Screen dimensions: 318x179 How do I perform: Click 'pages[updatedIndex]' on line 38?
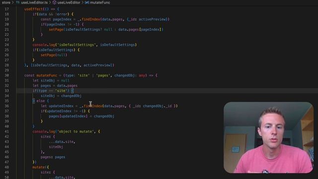tap(68, 116)
